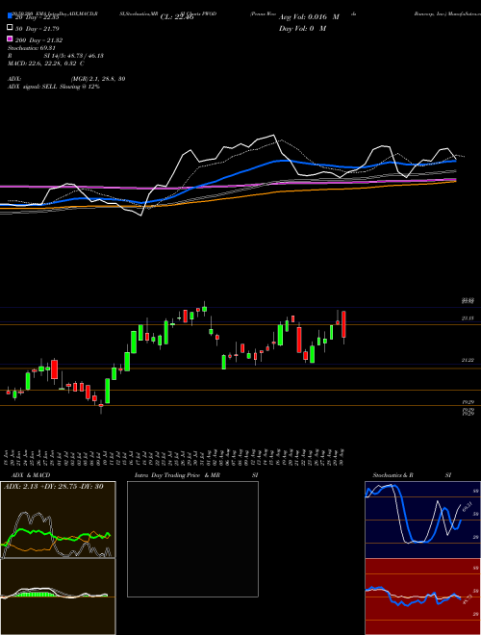Viewport: 481px width, 635px height.
Task: Click the 'ADX: 2.13 +DY: 28.75 -DY: 30' header
Action: 53,487
